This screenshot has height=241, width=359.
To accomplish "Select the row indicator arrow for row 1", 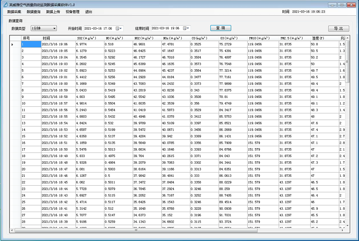I will [13, 44].
